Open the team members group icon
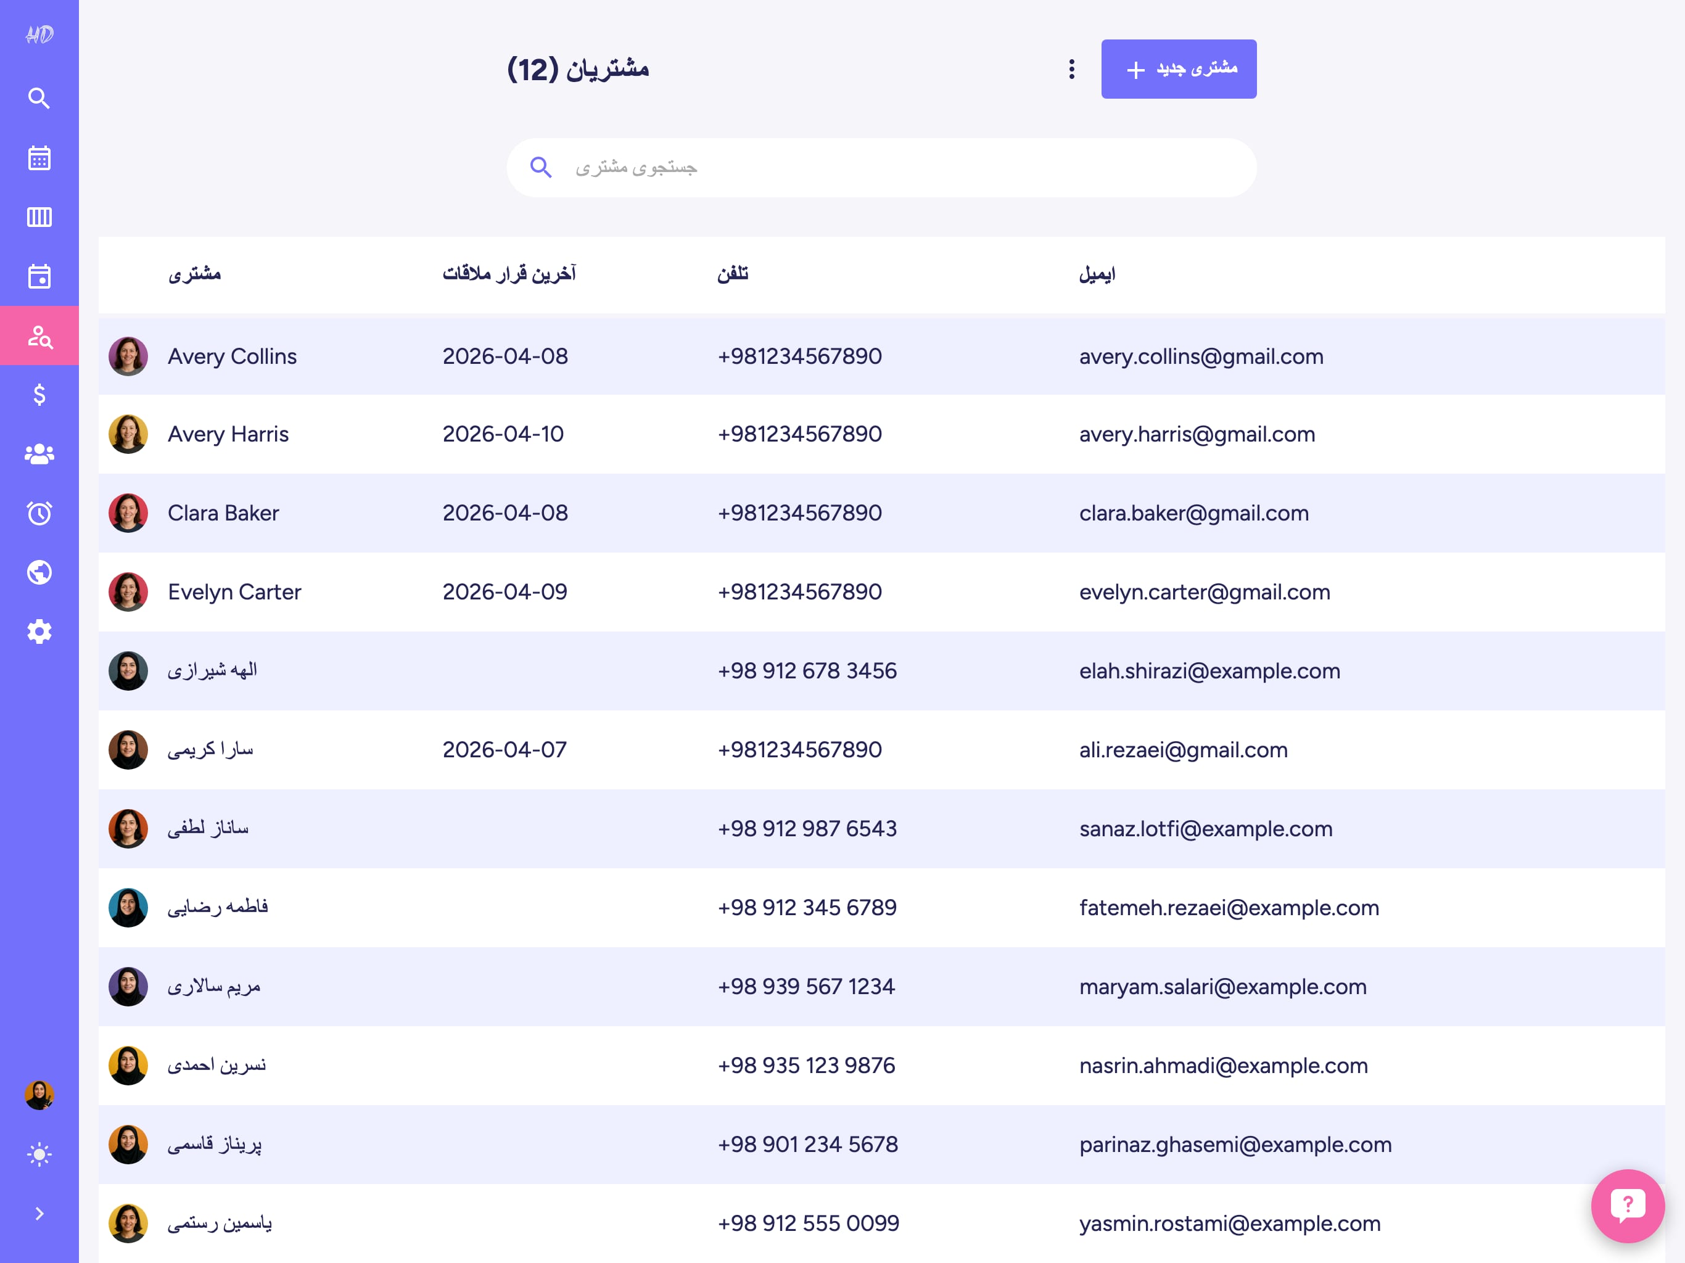This screenshot has height=1263, width=1685. click(x=39, y=454)
